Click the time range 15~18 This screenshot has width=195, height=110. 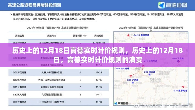point(99,102)
